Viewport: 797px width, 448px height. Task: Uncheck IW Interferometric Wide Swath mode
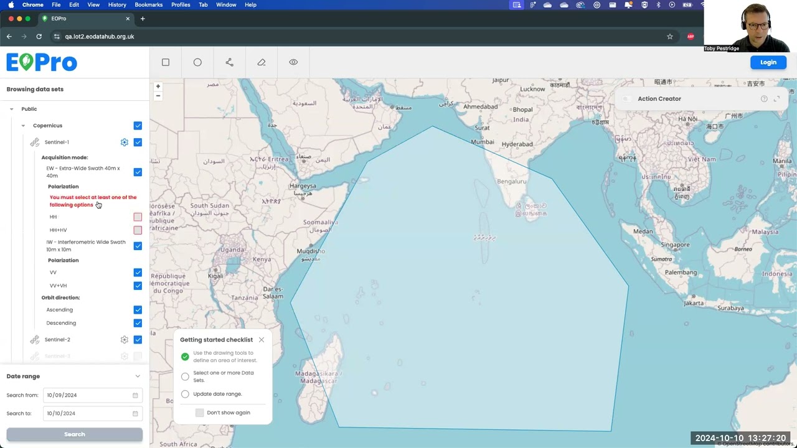coord(138,246)
